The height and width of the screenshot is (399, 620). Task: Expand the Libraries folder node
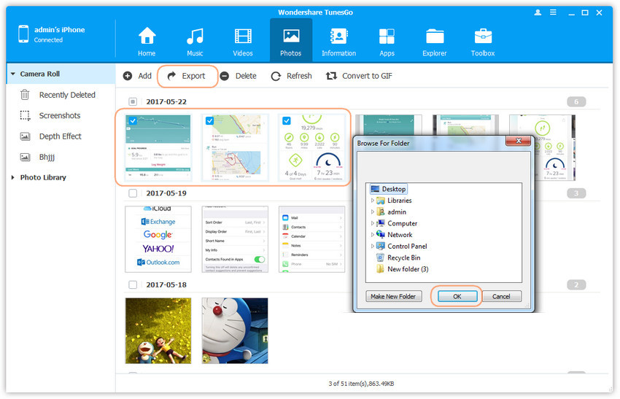coord(373,201)
